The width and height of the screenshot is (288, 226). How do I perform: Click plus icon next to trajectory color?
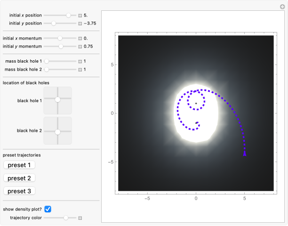80,218
